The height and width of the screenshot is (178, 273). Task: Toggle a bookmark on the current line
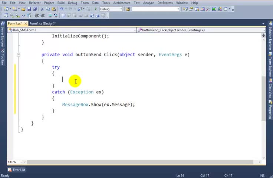pos(63,16)
